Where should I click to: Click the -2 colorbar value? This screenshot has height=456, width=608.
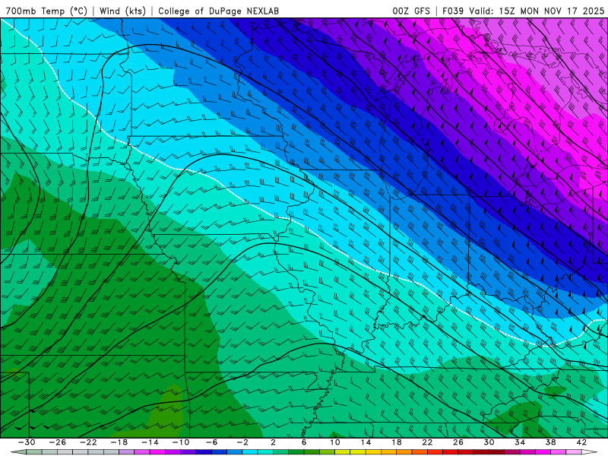(x=242, y=442)
